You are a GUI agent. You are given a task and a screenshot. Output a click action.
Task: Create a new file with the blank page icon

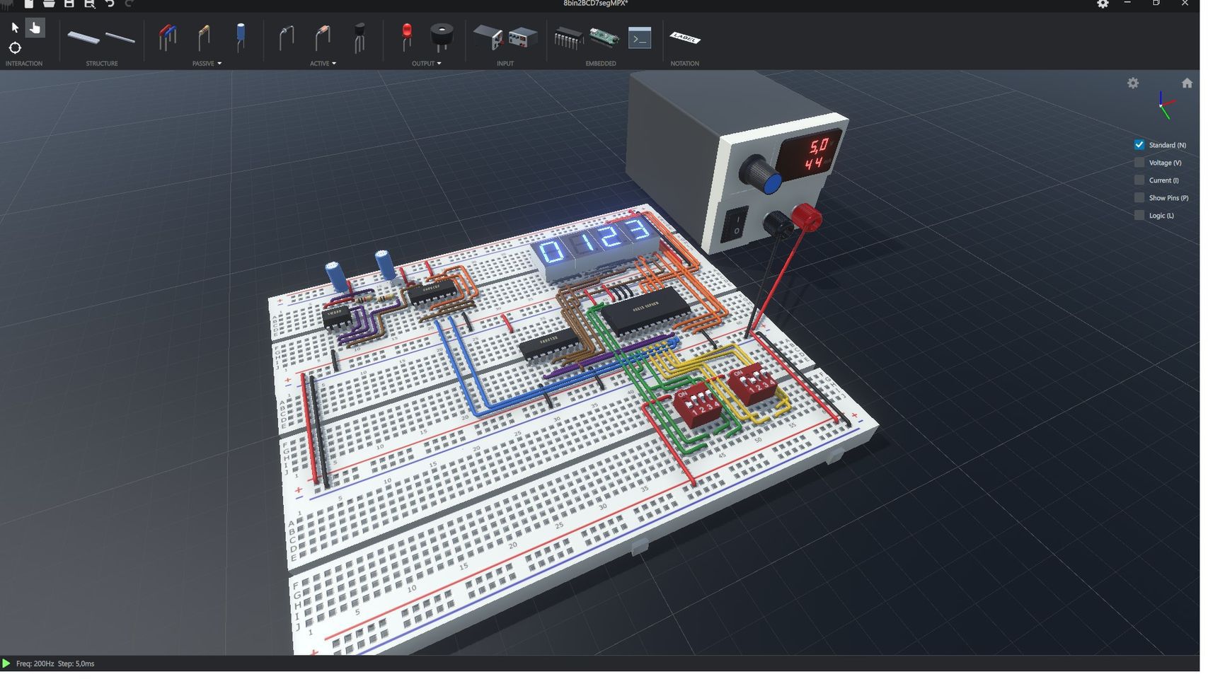coord(28,4)
